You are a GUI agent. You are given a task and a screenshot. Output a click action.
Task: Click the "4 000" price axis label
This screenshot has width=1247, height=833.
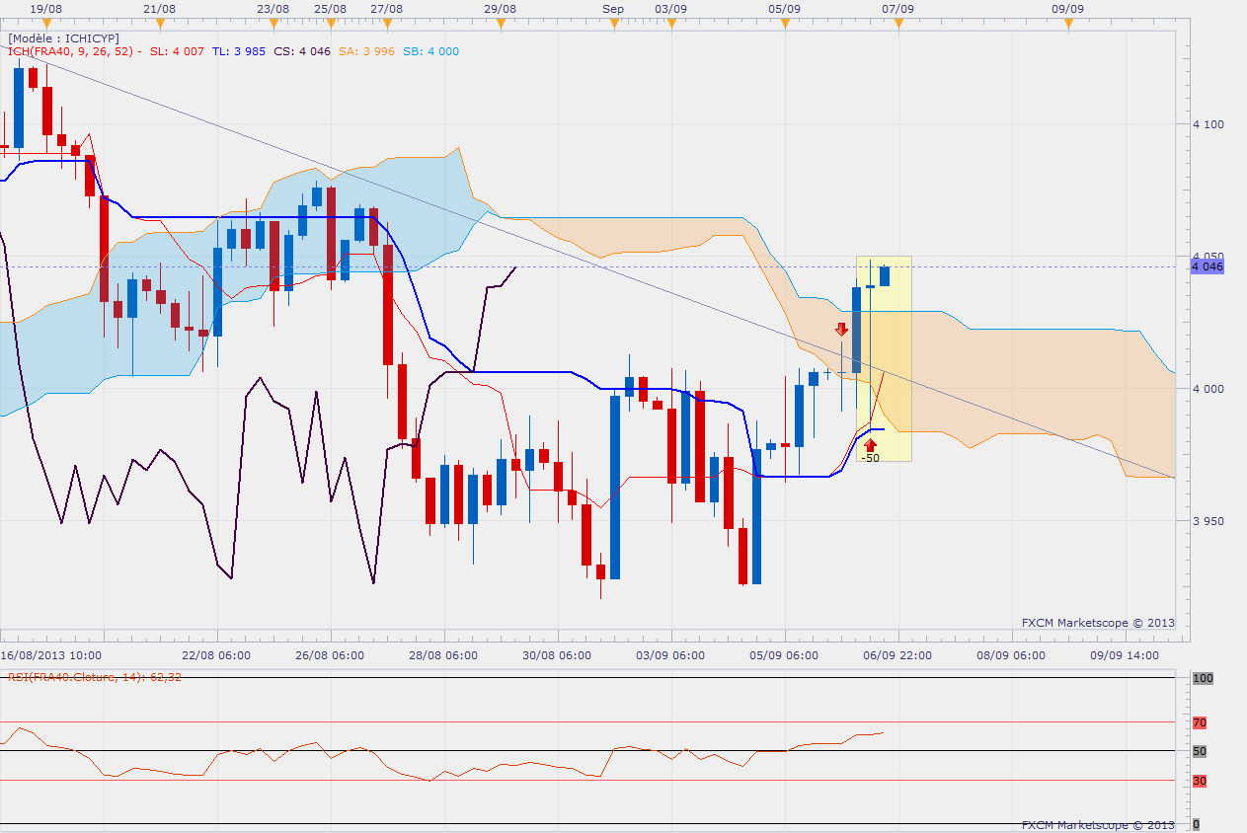point(1208,389)
